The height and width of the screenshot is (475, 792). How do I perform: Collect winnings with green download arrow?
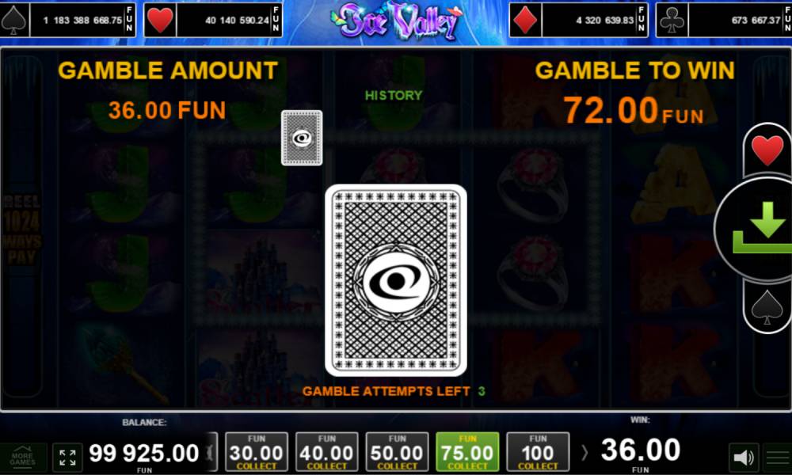pos(756,229)
